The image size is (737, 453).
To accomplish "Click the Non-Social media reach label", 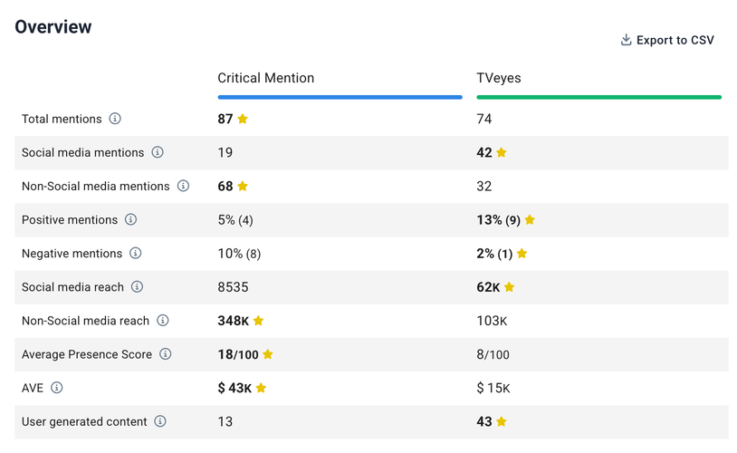I will pos(85,321).
